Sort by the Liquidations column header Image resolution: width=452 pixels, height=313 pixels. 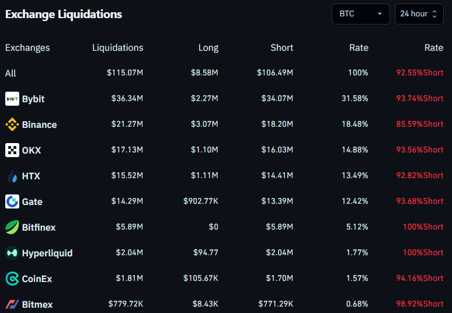(117, 48)
